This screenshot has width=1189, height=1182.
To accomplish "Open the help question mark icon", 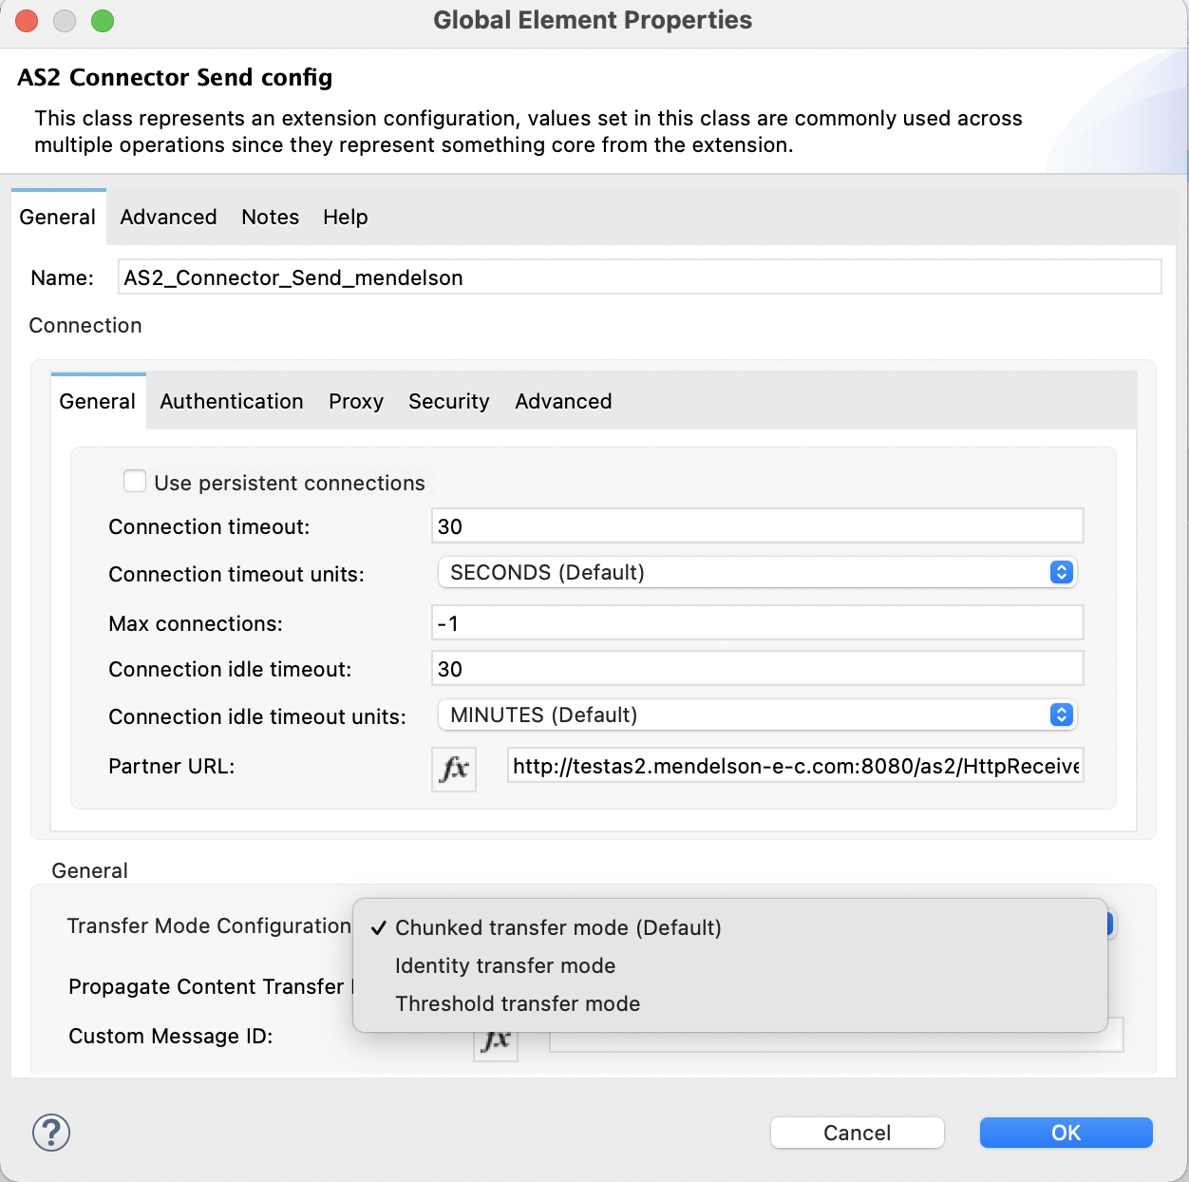I will coord(50,1133).
